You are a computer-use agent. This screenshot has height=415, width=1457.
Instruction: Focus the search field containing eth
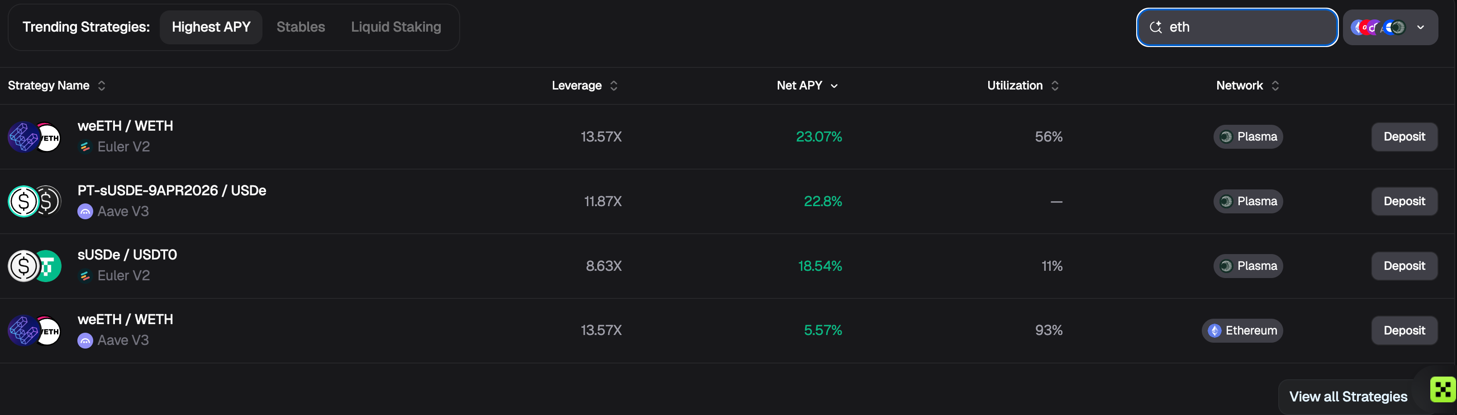tap(1237, 27)
